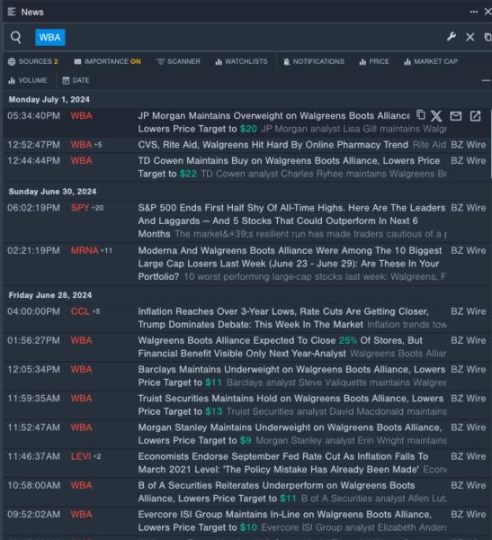Select the Watchlists filter item

click(x=241, y=61)
